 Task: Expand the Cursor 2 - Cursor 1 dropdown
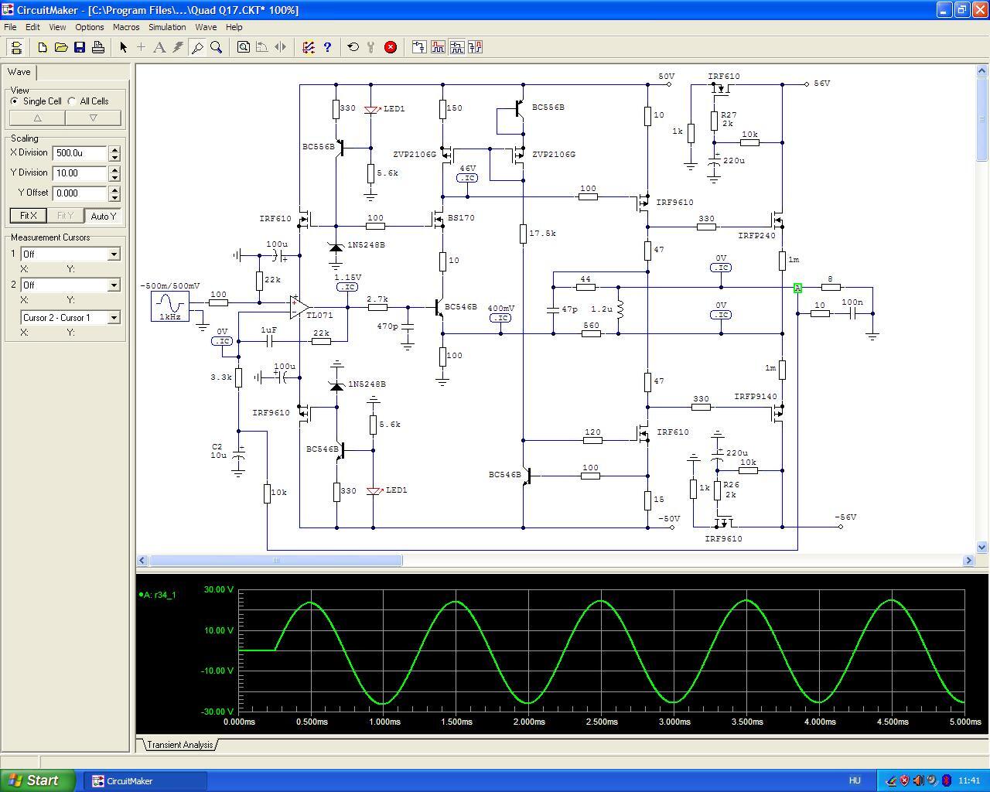pos(114,318)
